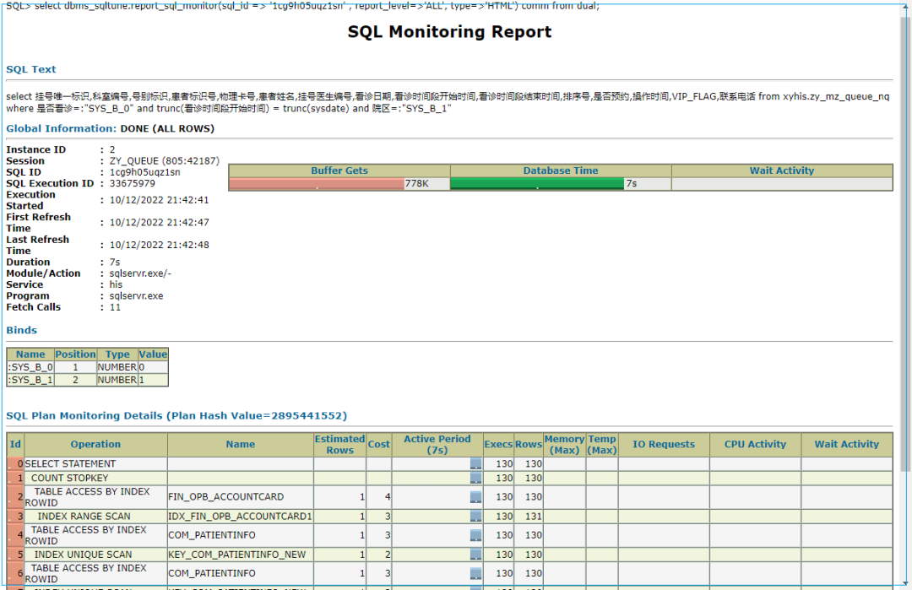The height and width of the screenshot is (590, 912).
Task: Click the Wait Activity column header
Action: pyautogui.click(x=846, y=444)
